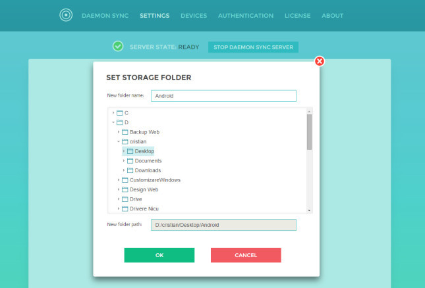The image size is (425, 288).
Task: Select the Backup Web folder icon
Action: pyautogui.click(x=125, y=132)
